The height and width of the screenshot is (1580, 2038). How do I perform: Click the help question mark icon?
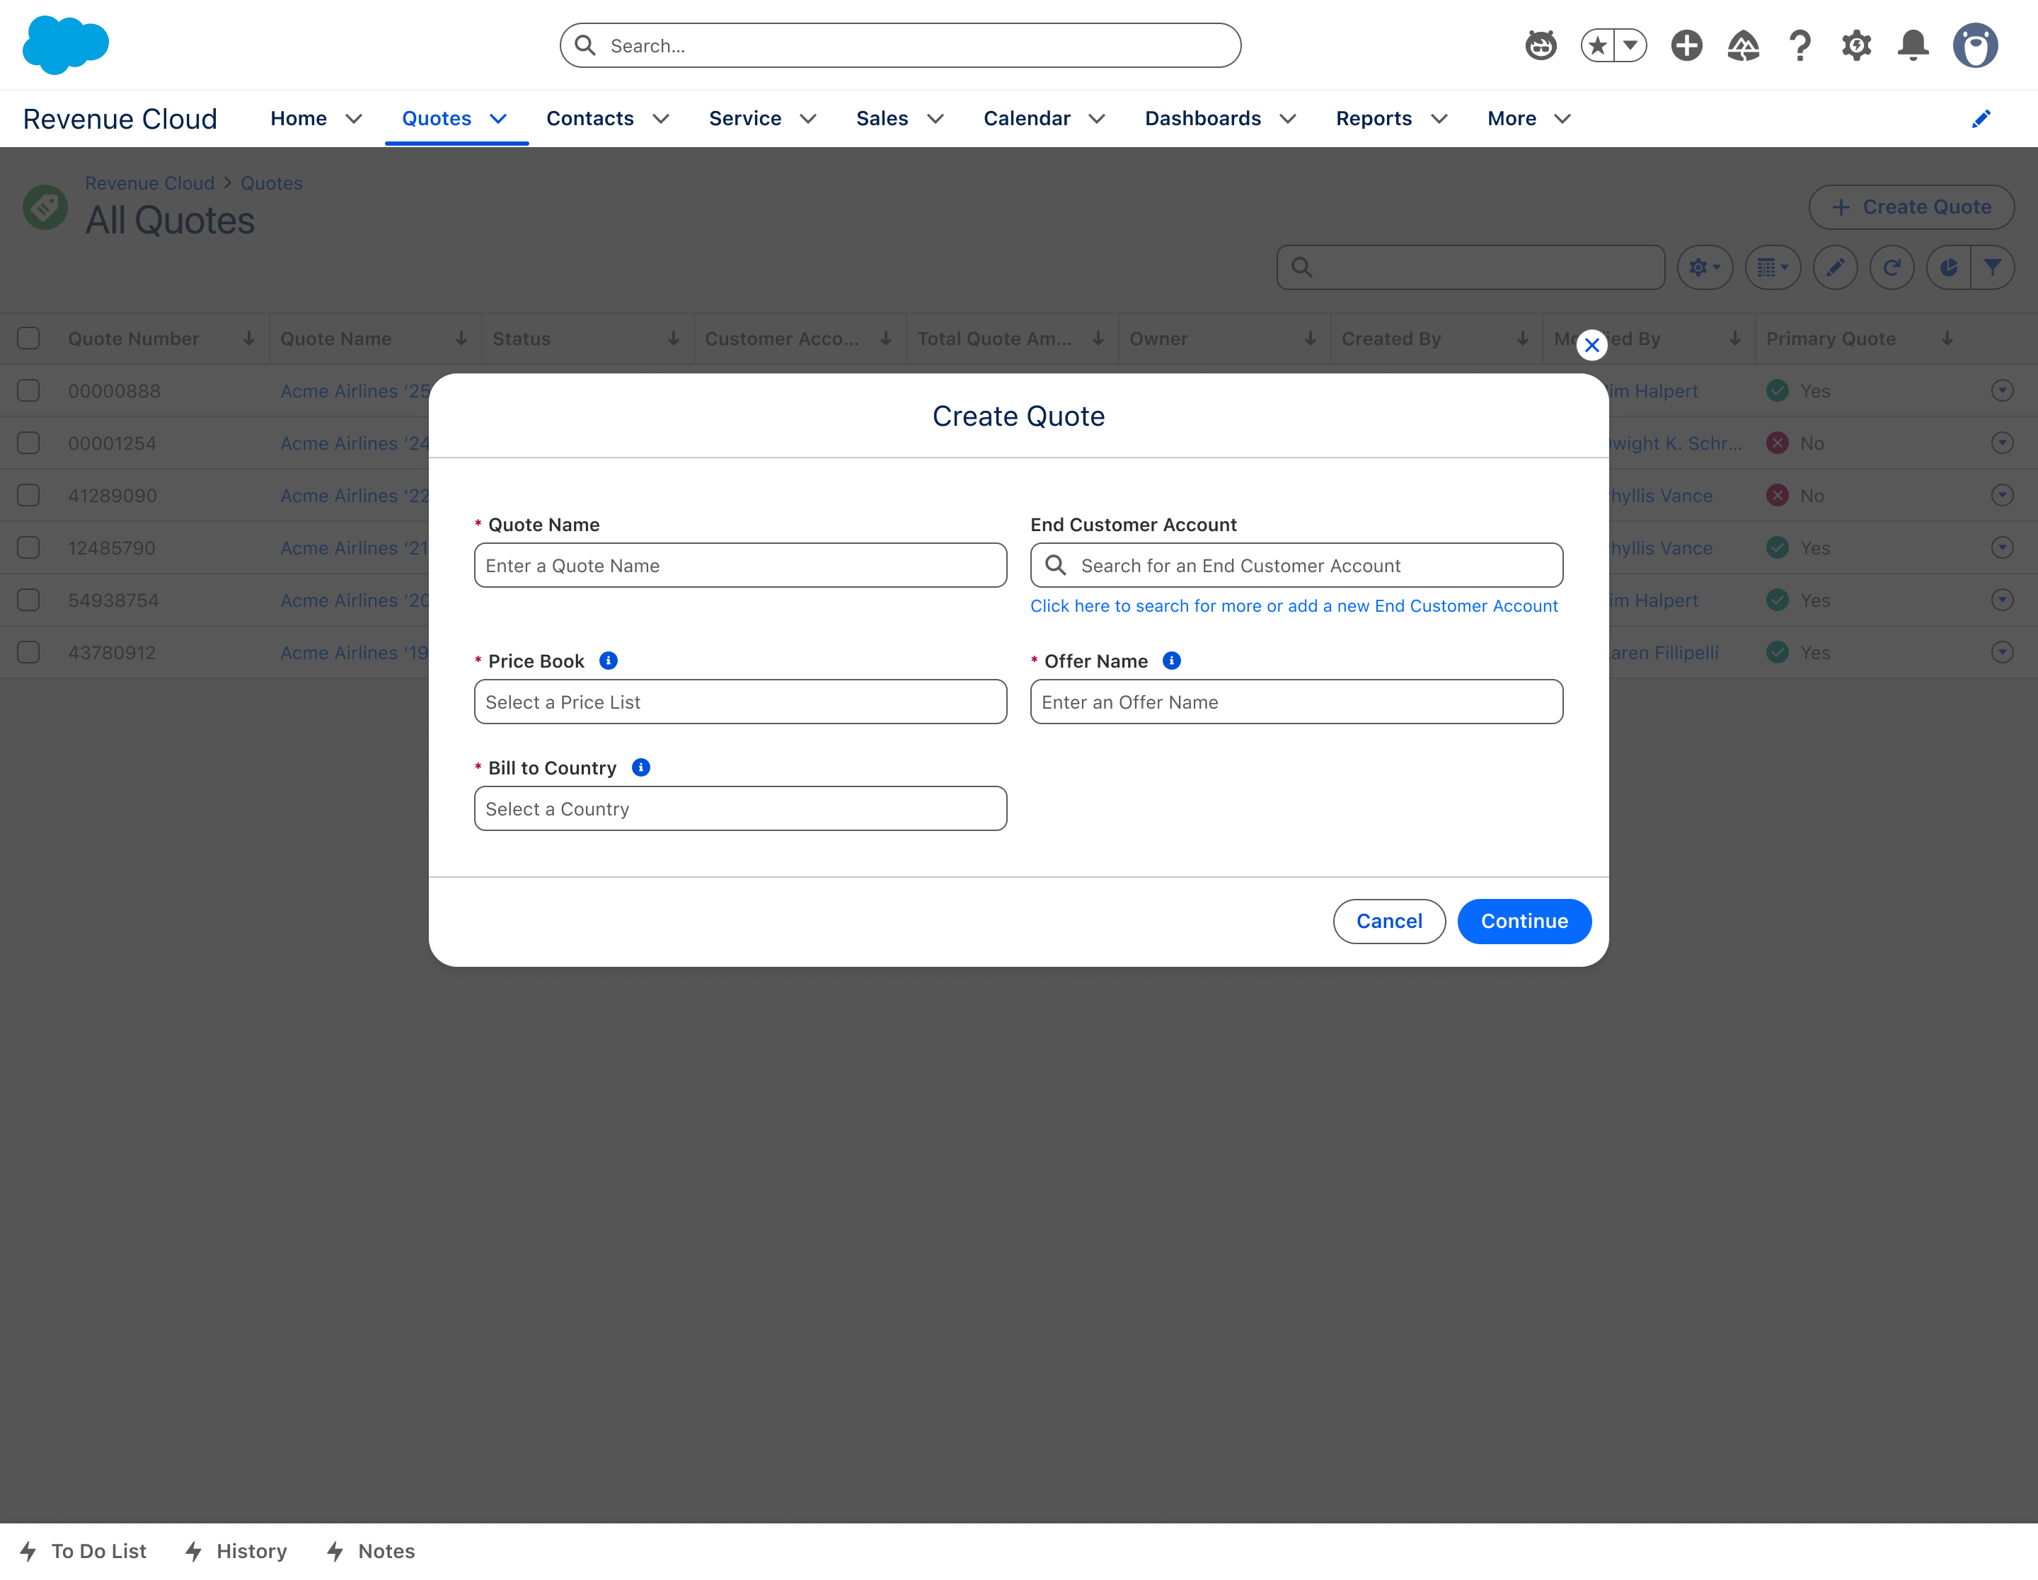[1799, 45]
